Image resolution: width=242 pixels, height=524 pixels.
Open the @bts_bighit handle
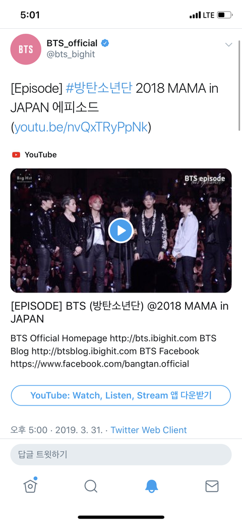click(x=71, y=54)
